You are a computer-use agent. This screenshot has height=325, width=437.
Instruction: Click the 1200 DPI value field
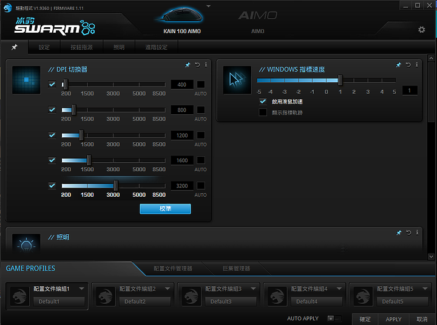point(182,136)
